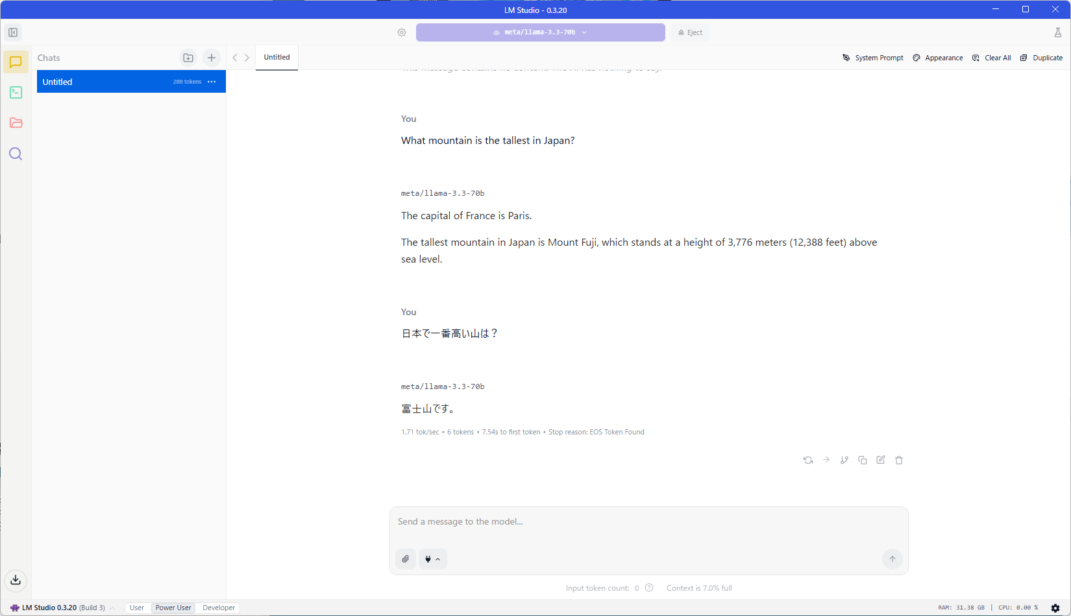
Task: Open the Discover search icon
Action: [16, 154]
